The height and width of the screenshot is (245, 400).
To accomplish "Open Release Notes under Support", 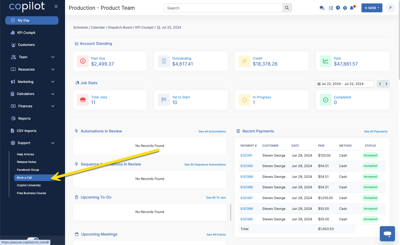I will (26, 162).
